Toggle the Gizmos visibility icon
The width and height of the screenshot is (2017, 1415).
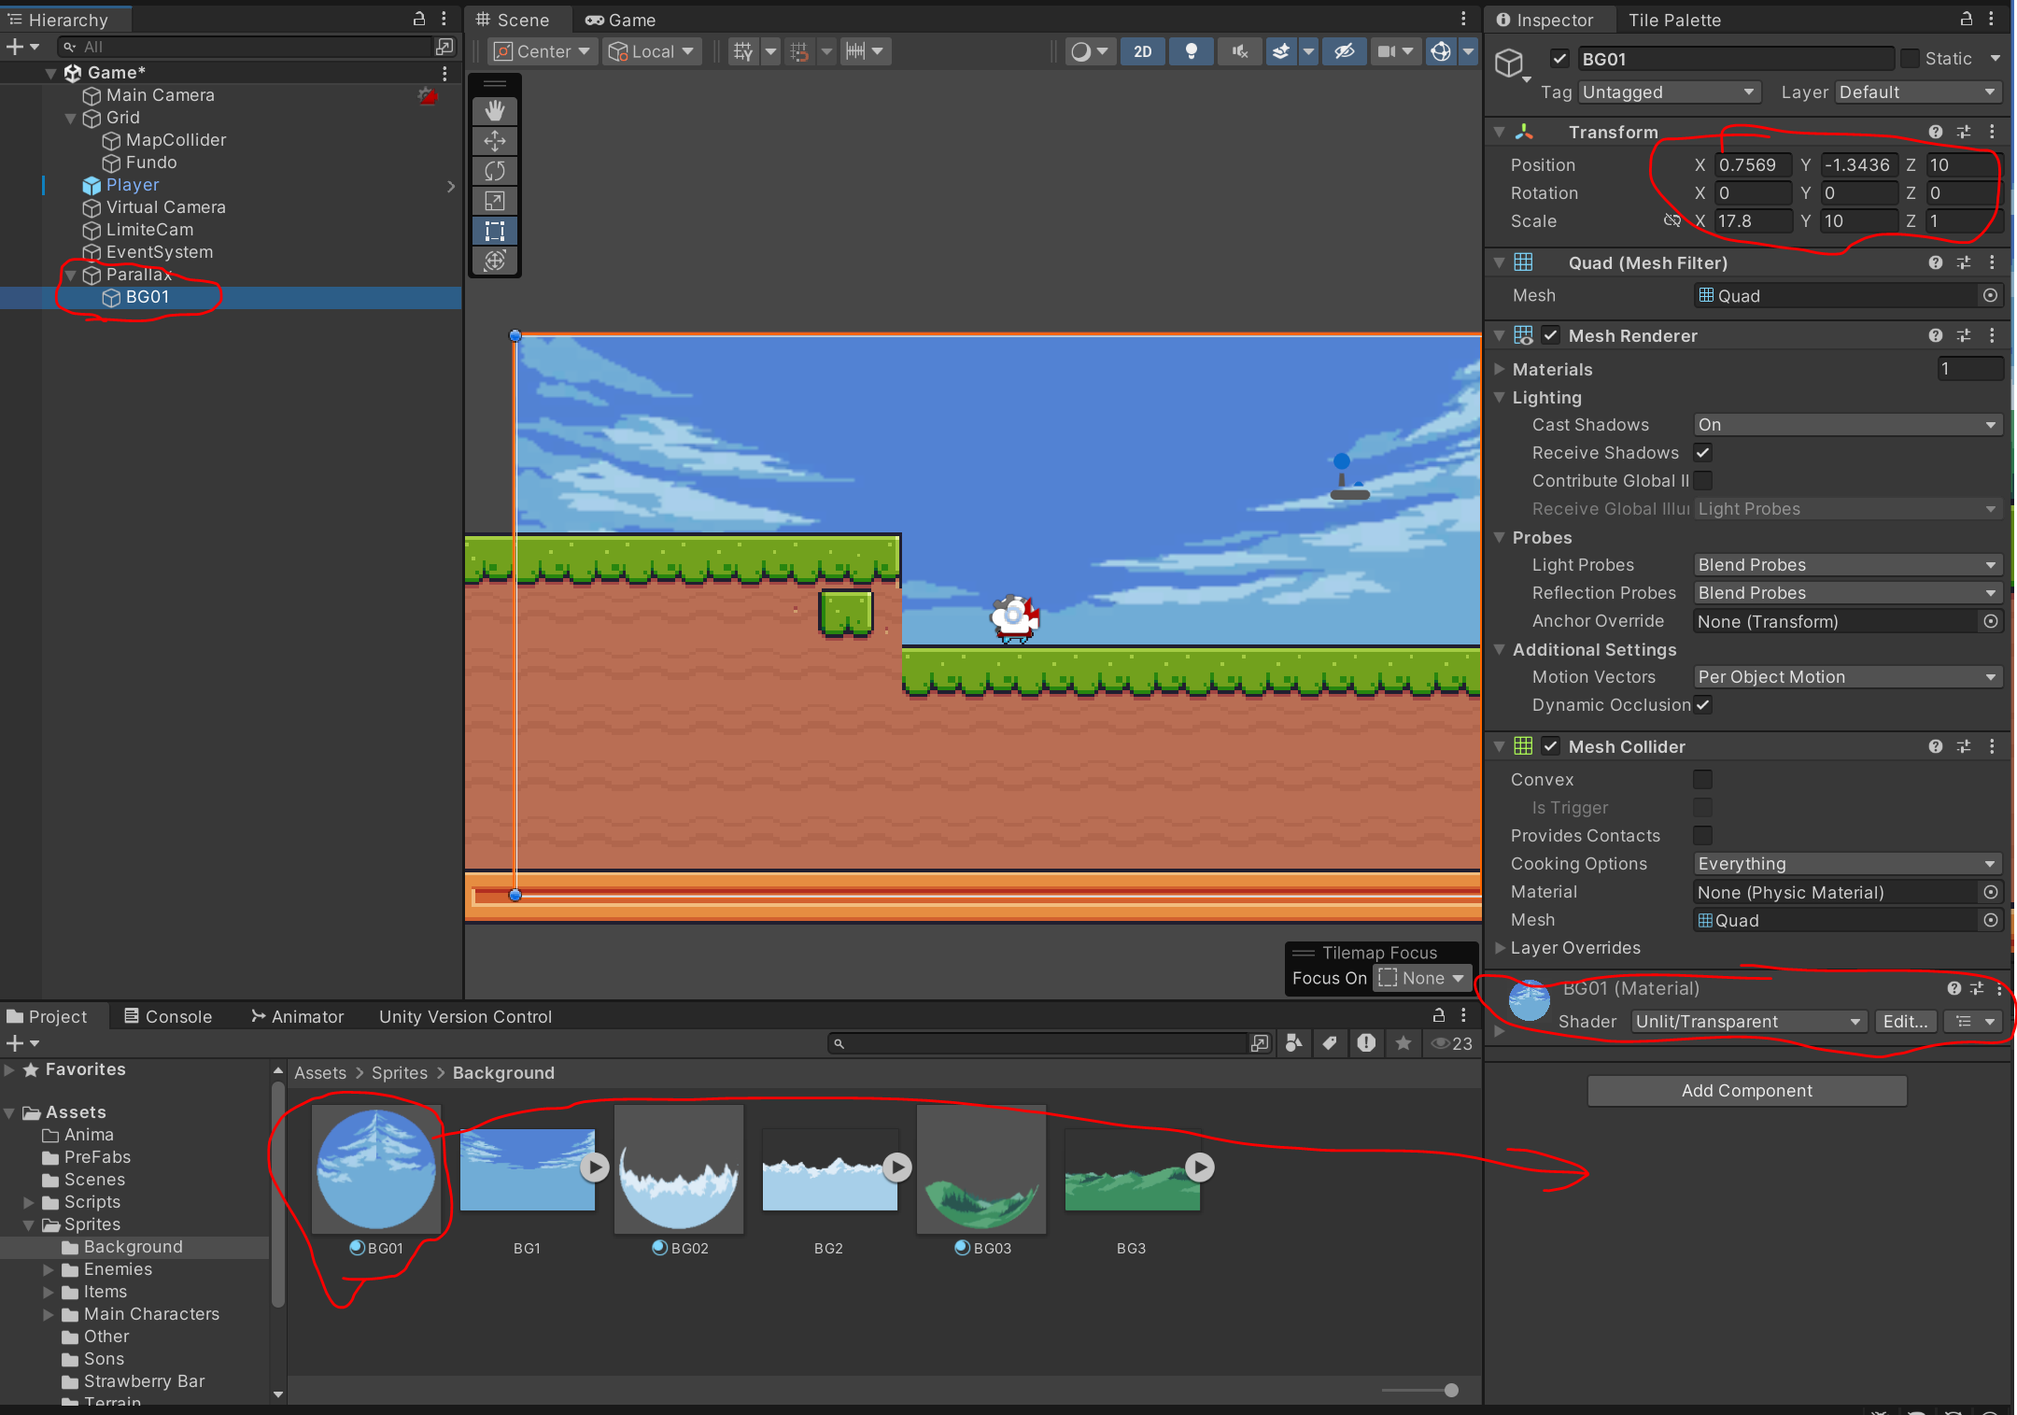(x=1441, y=51)
